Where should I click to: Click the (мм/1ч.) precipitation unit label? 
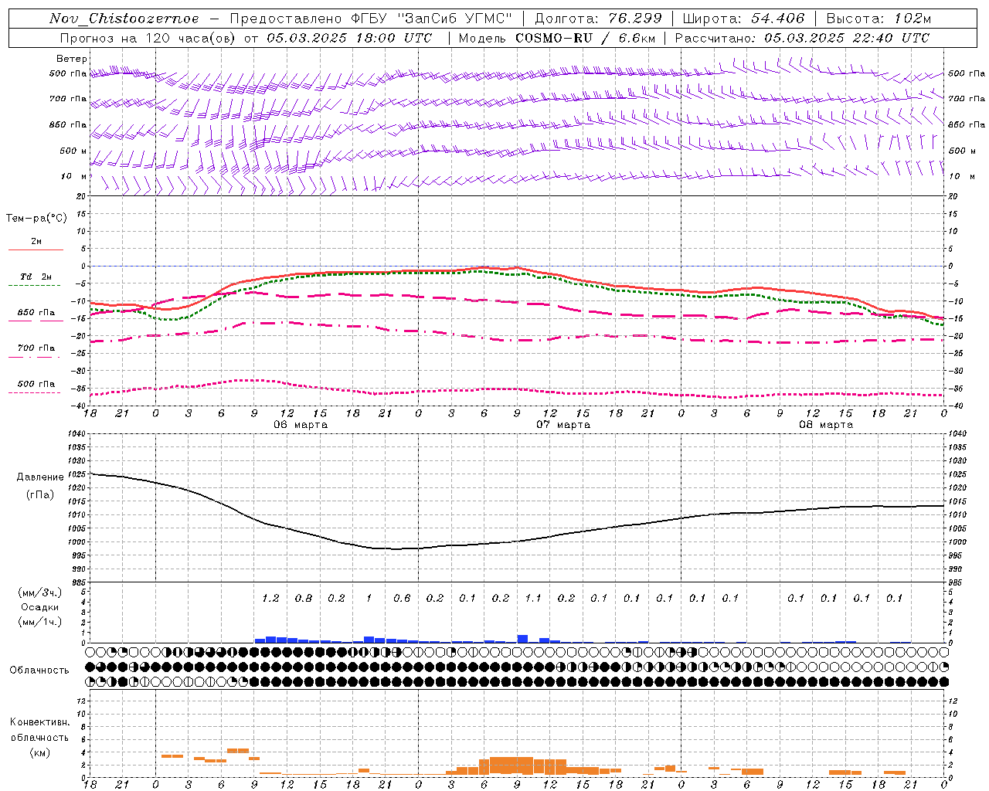pyautogui.click(x=39, y=622)
